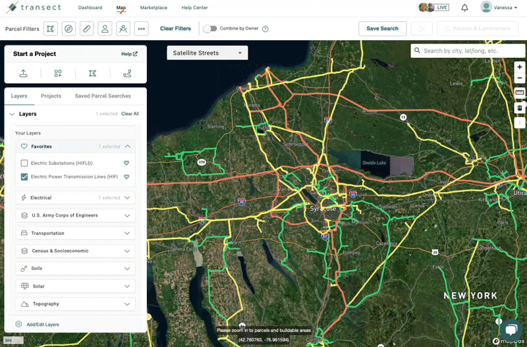Check the Electric Substations (HIFLD) layer
527x347 pixels.
[24, 163]
